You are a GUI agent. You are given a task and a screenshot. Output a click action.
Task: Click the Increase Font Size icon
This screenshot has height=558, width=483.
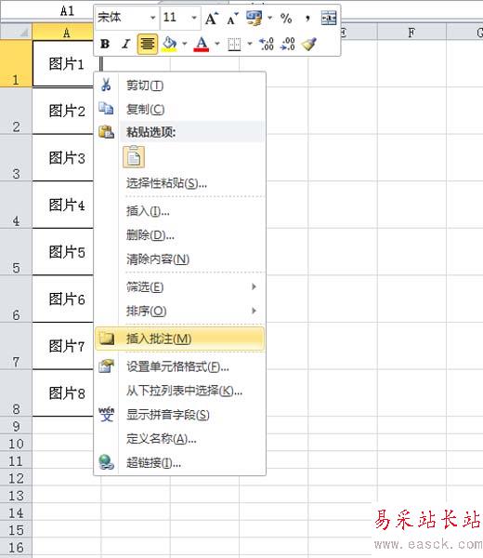[212, 19]
